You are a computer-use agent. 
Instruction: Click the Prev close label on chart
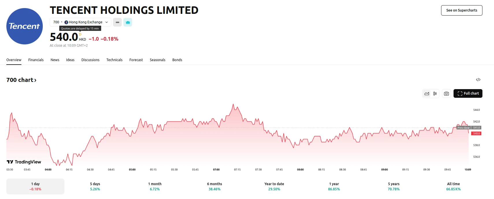[x=463, y=128]
